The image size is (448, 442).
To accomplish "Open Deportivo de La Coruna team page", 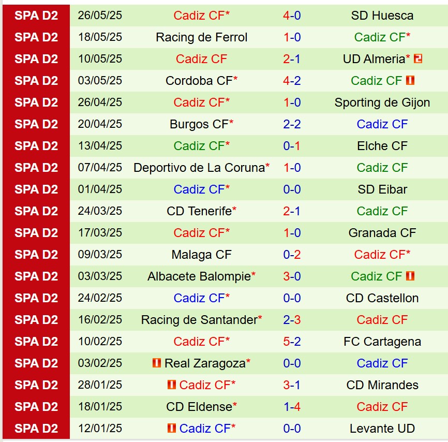I will coord(199,168).
